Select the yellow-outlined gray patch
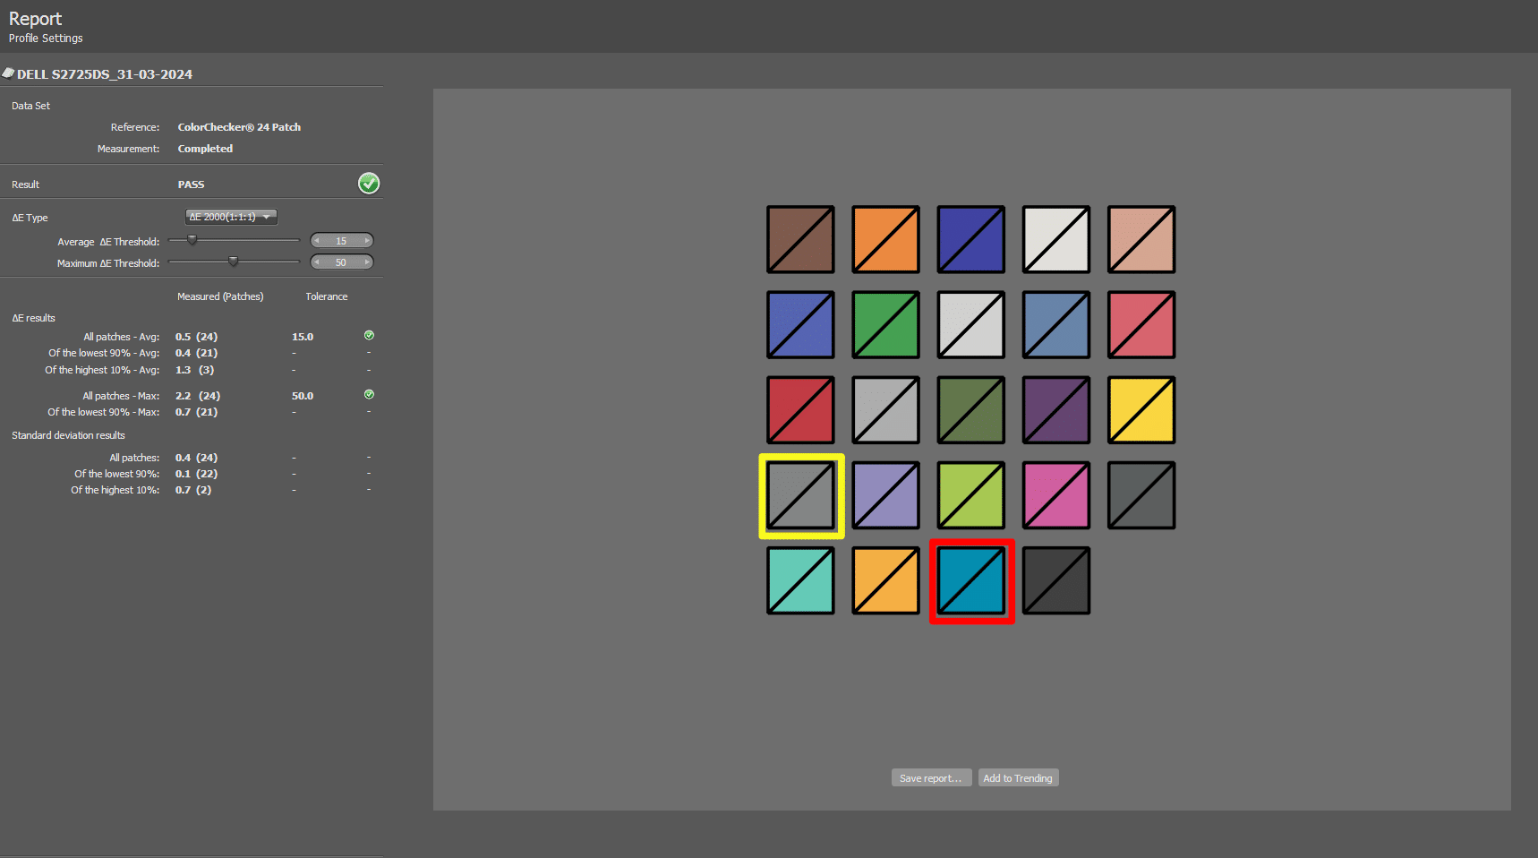Image resolution: width=1538 pixels, height=858 pixels. pos(801,496)
